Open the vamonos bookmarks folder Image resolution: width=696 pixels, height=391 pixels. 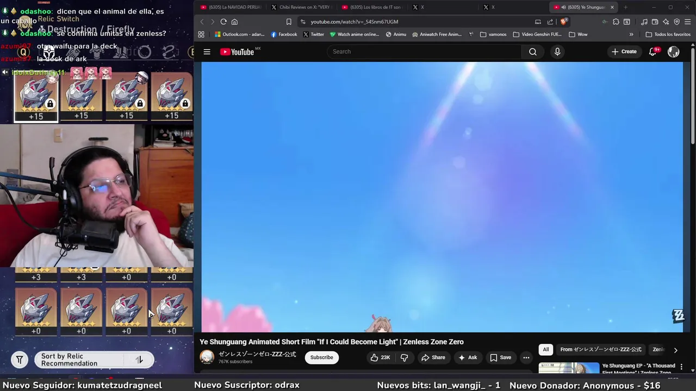[x=493, y=34]
